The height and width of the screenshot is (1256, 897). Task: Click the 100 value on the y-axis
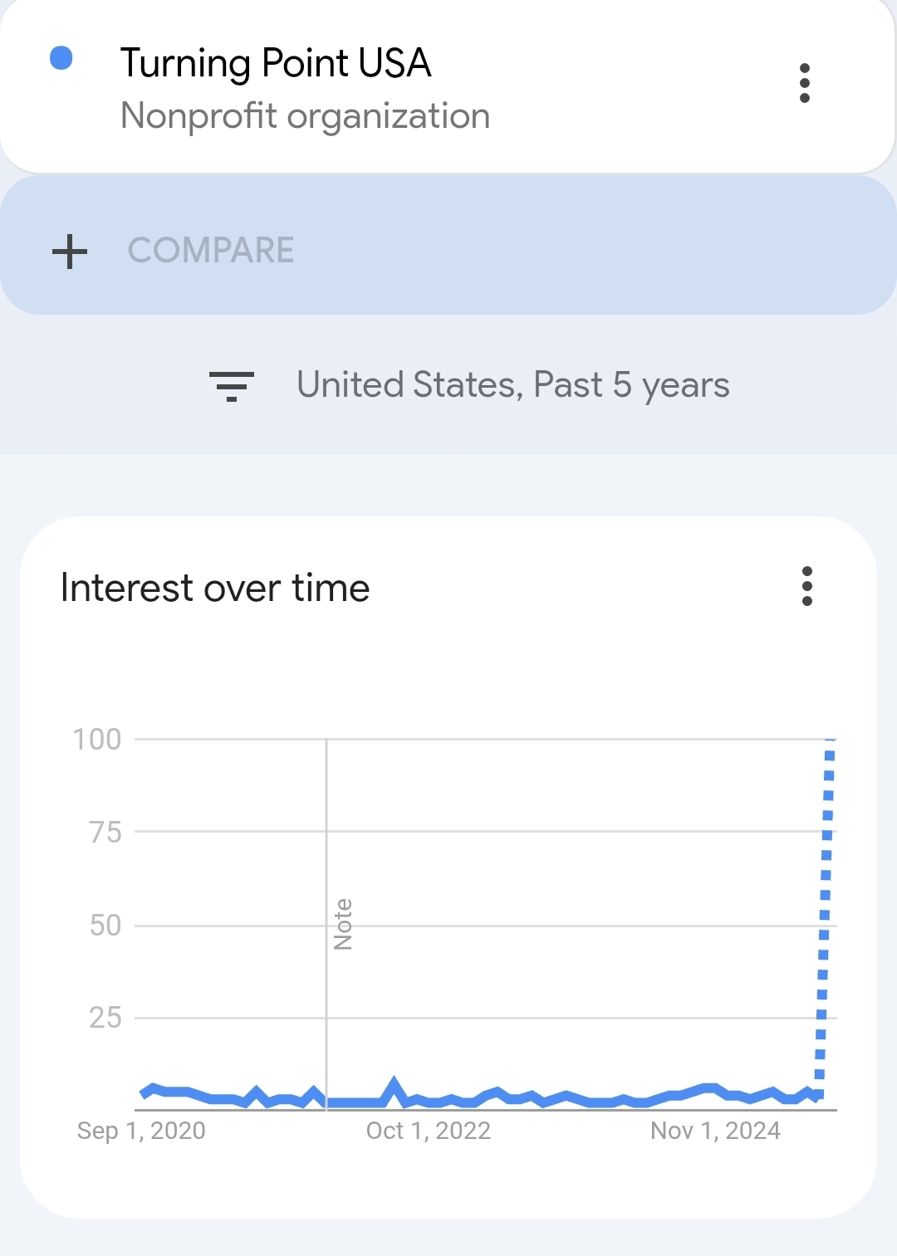pos(97,739)
